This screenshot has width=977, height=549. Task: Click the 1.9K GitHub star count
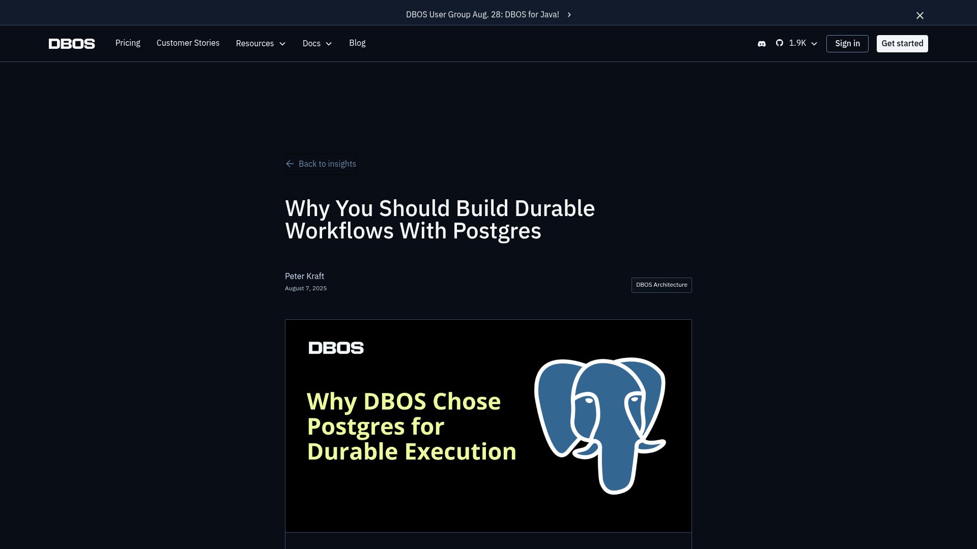797,43
